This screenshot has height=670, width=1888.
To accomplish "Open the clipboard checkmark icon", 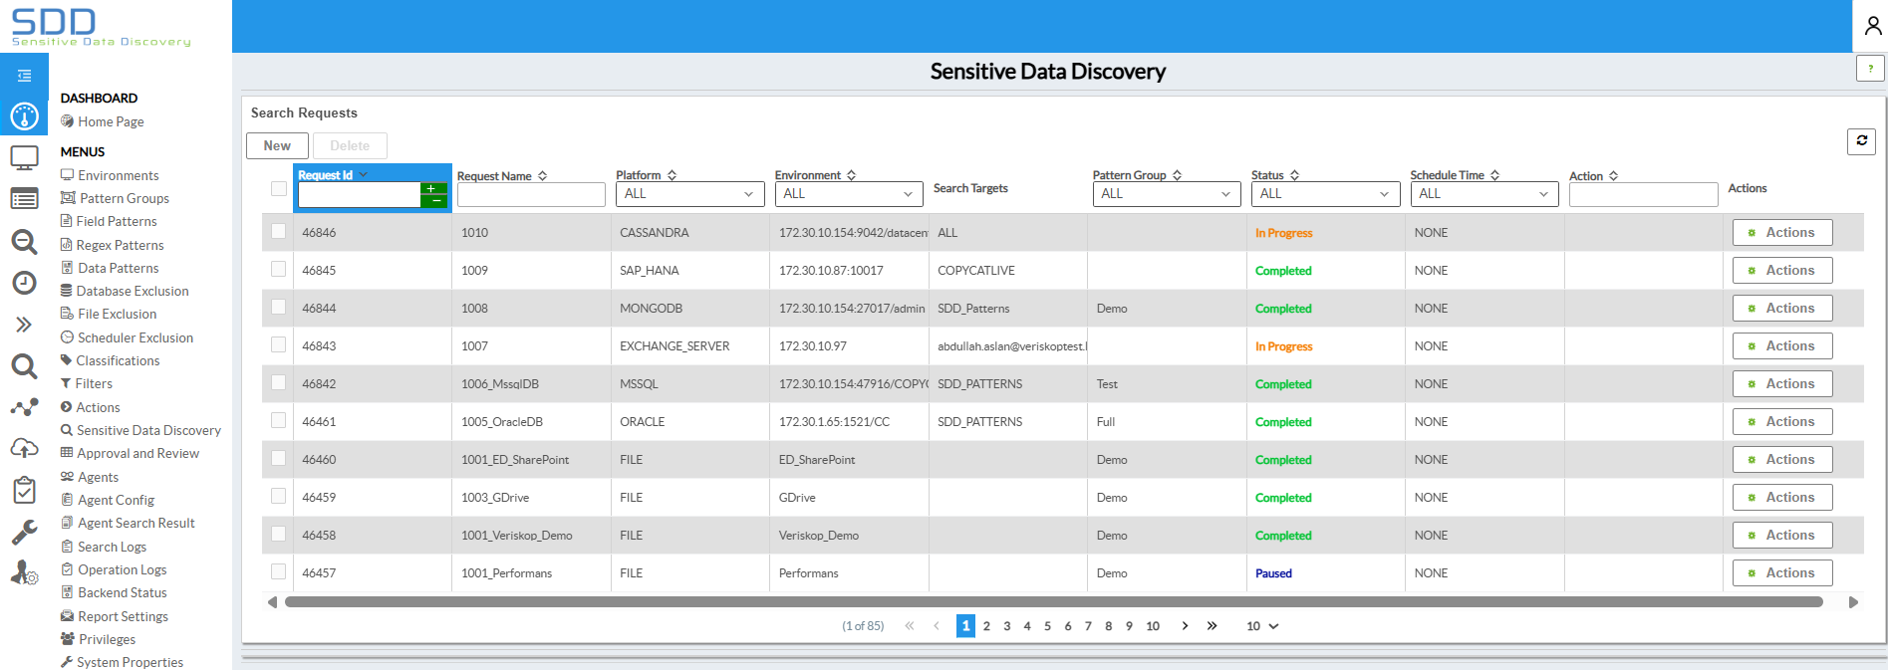I will (x=24, y=490).
